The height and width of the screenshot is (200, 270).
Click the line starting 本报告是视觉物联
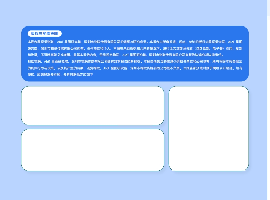(x=135, y=42)
